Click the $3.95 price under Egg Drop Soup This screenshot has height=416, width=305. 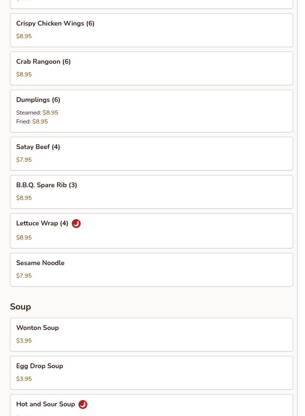(24, 379)
